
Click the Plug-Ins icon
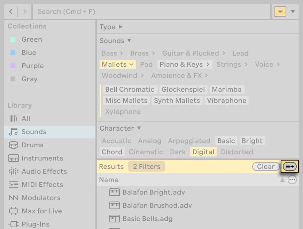[14, 224]
